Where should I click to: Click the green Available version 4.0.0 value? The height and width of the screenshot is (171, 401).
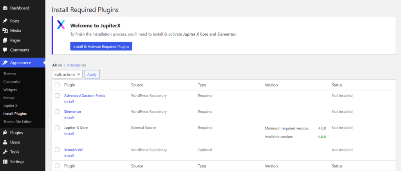click(x=322, y=137)
